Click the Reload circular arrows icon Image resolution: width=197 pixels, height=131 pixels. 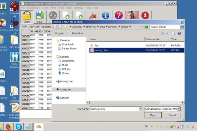(53, 15)
